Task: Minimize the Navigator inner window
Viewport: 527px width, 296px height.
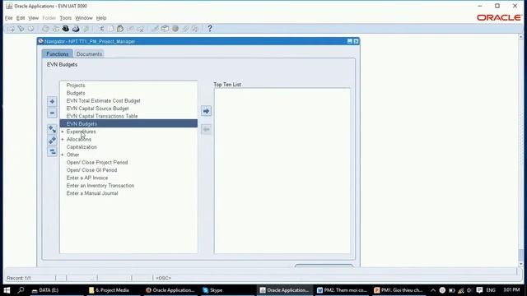Action: click(350, 41)
